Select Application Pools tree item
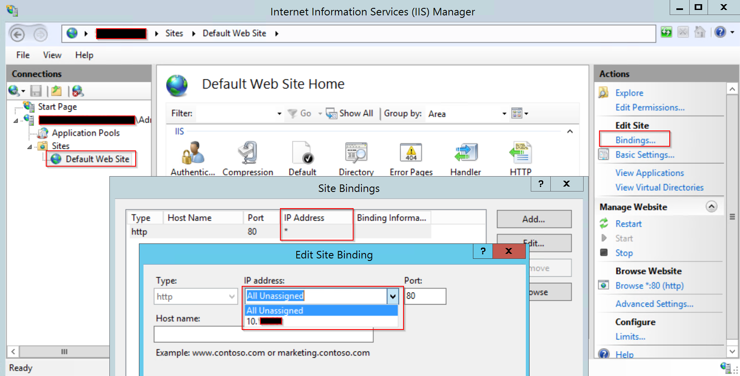740x376 pixels. 86,133
